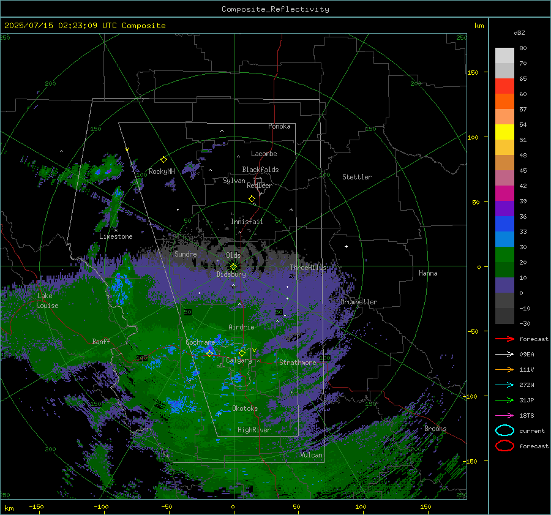This screenshot has height=515, width=551.
Task: Click the Lake Louise label on map
Action: (x=47, y=301)
